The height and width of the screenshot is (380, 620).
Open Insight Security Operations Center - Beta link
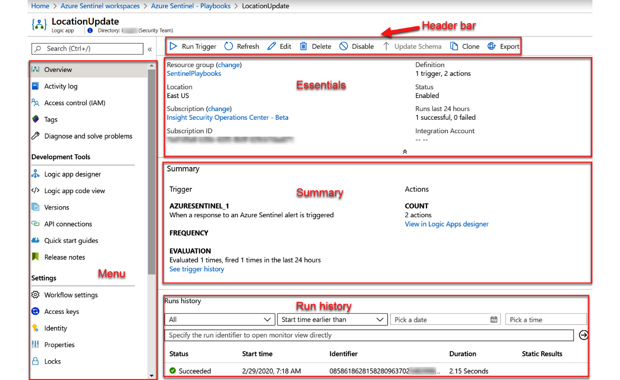pos(228,117)
